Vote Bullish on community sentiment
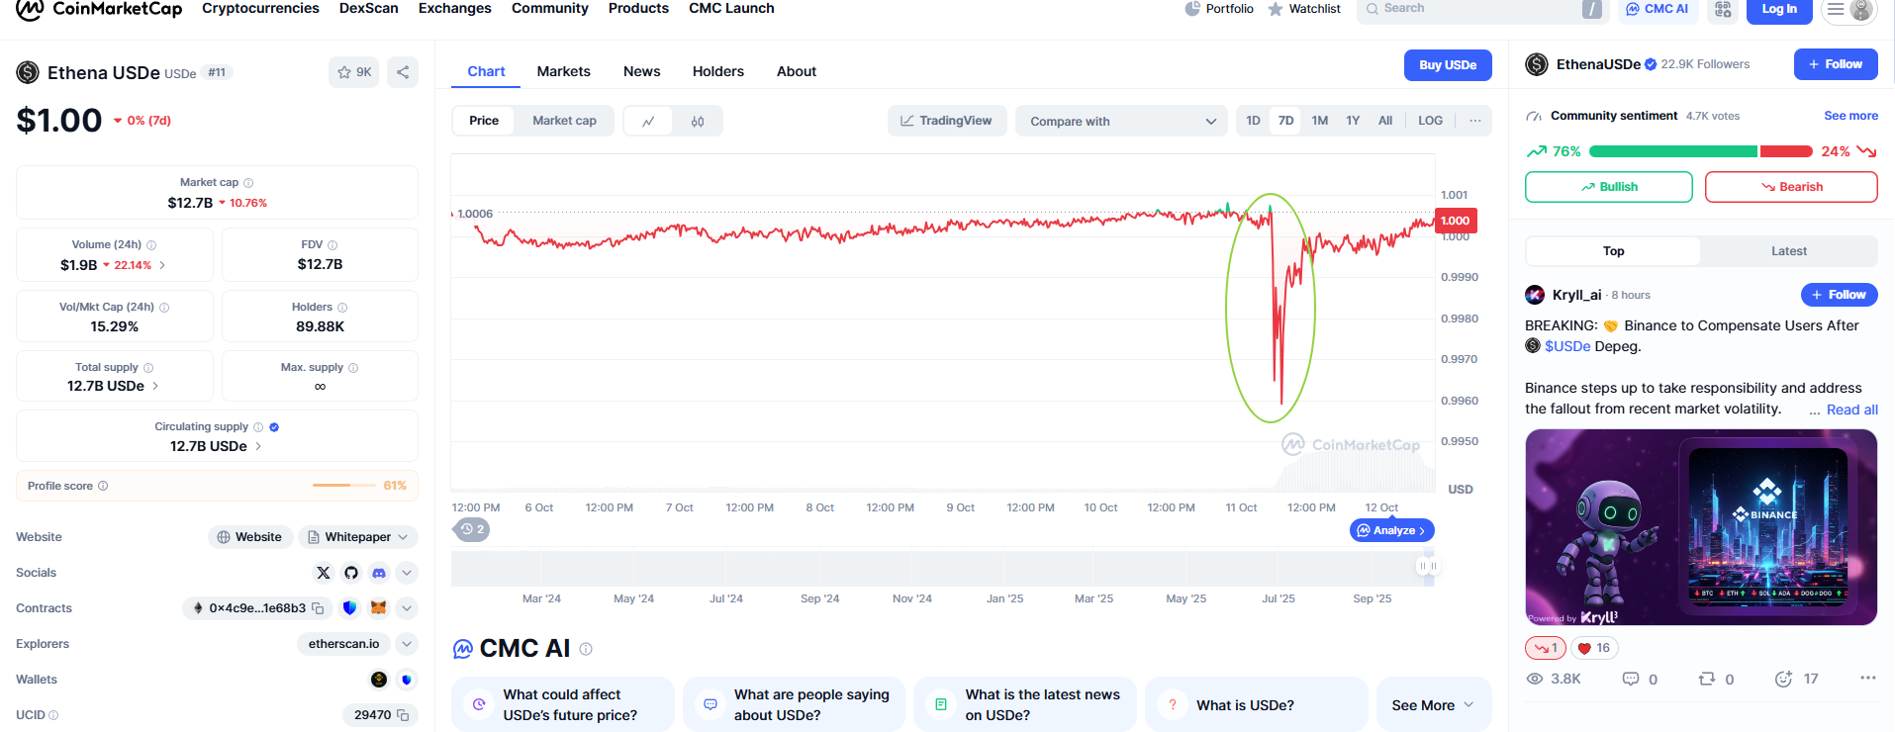Viewport: 1895px width, 732px height. [1608, 187]
